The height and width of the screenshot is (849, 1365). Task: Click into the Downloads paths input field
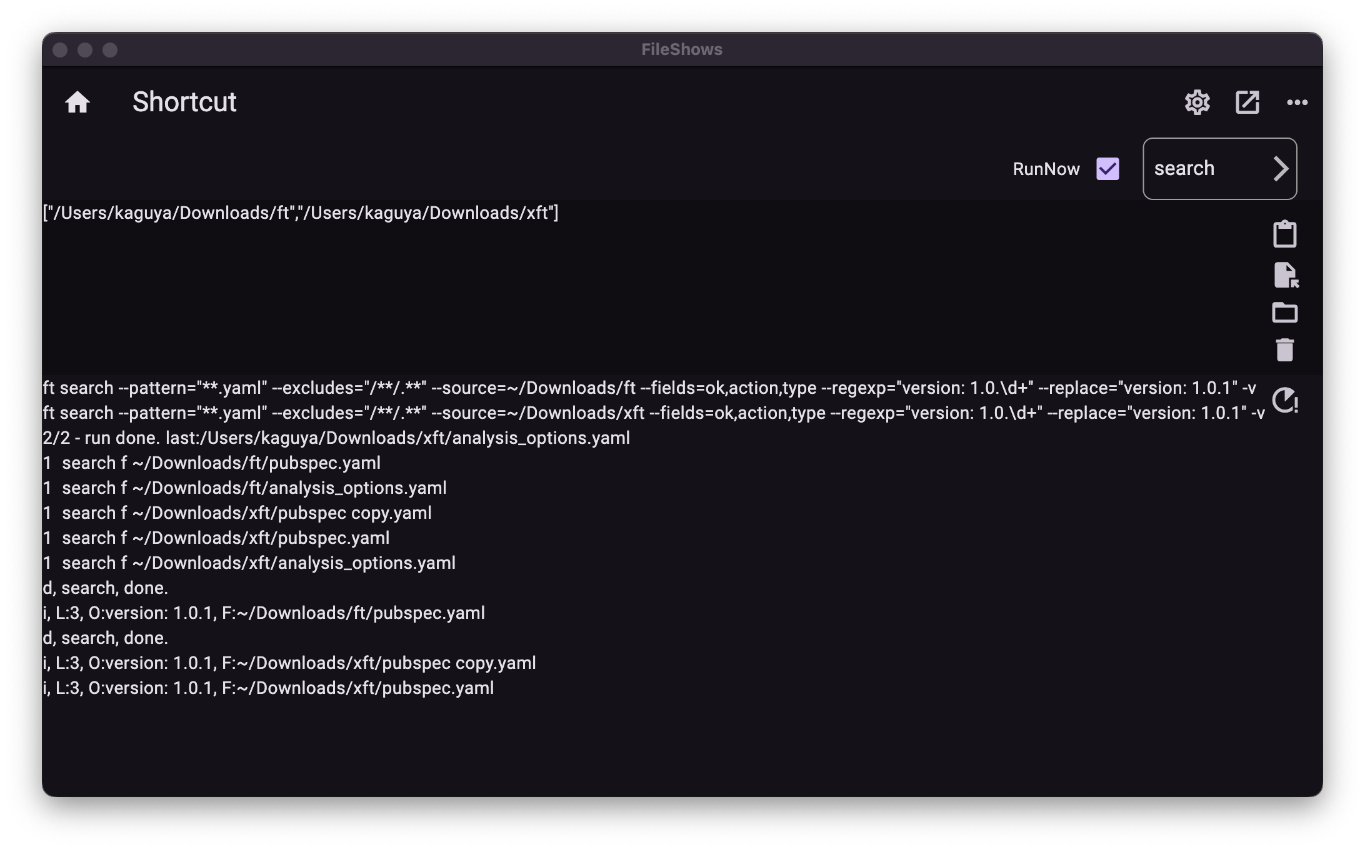(301, 213)
